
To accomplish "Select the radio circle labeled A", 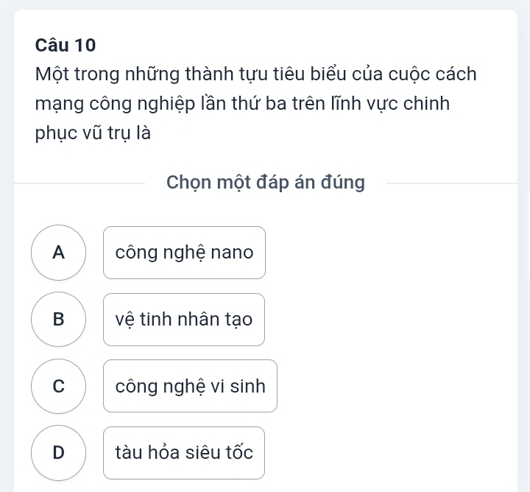I will [59, 253].
